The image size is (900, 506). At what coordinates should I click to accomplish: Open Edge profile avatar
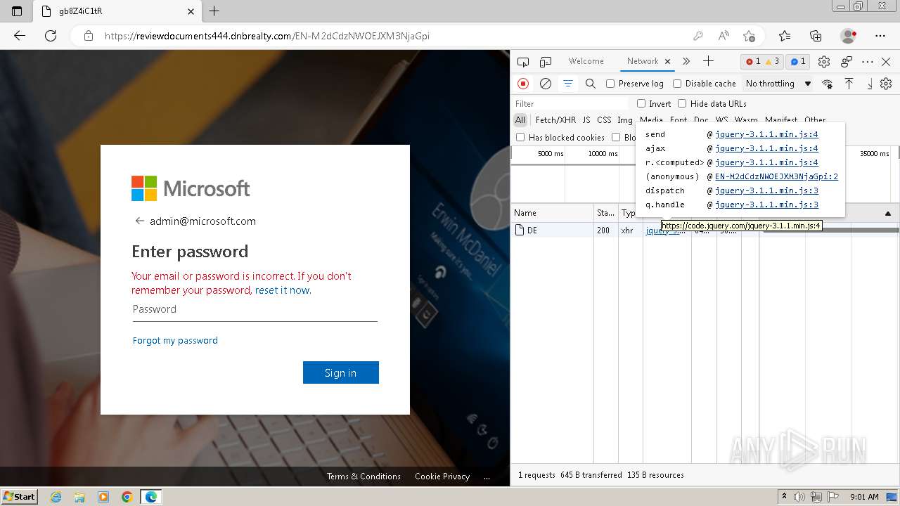coord(848,36)
